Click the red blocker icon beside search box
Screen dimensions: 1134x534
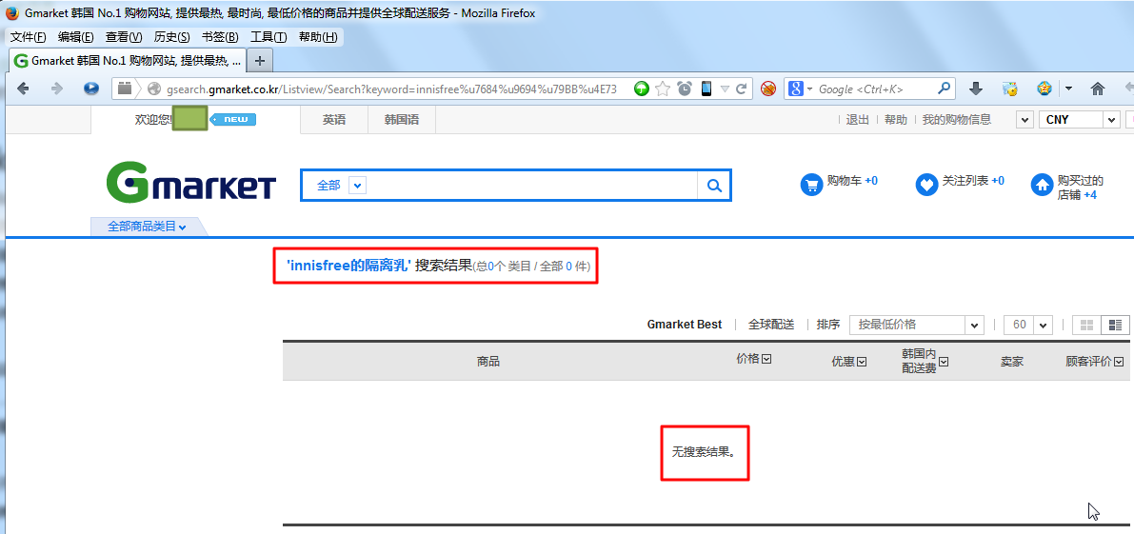[768, 89]
